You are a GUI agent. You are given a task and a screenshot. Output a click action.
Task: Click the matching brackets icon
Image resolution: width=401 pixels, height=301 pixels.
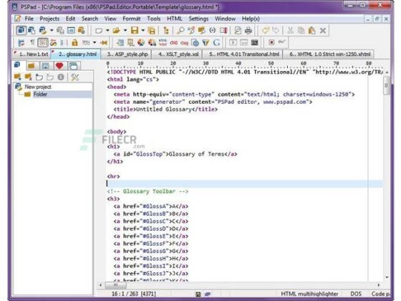pyautogui.click(x=212, y=30)
